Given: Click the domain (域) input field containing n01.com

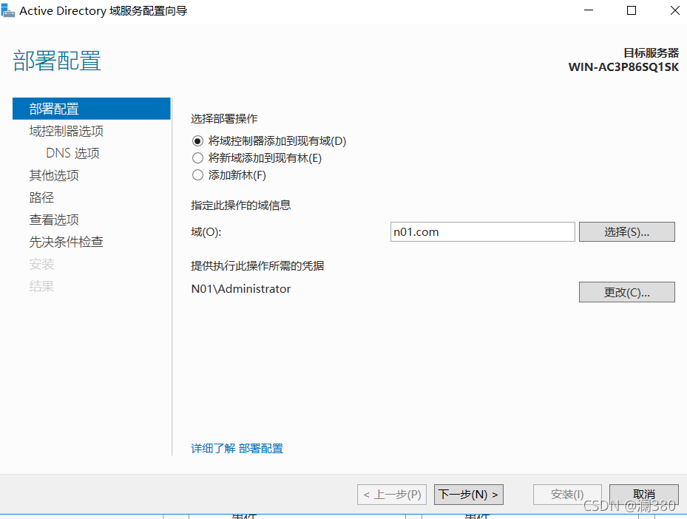Looking at the screenshot, I should 482,231.
